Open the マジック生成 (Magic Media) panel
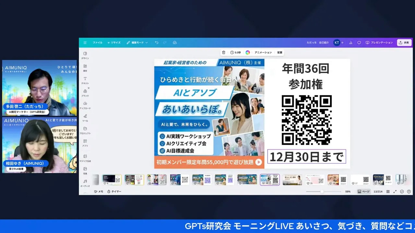The width and height of the screenshot is (415, 233). pos(85,158)
